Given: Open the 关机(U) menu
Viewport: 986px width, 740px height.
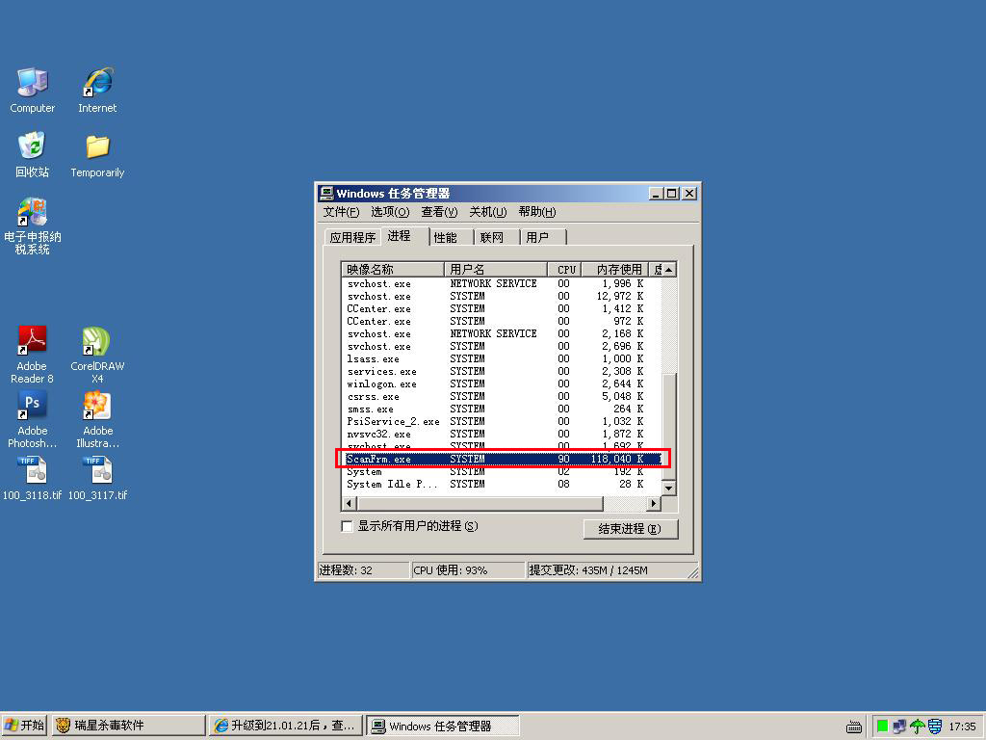Looking at the screenshot, I should click(487, 212).
